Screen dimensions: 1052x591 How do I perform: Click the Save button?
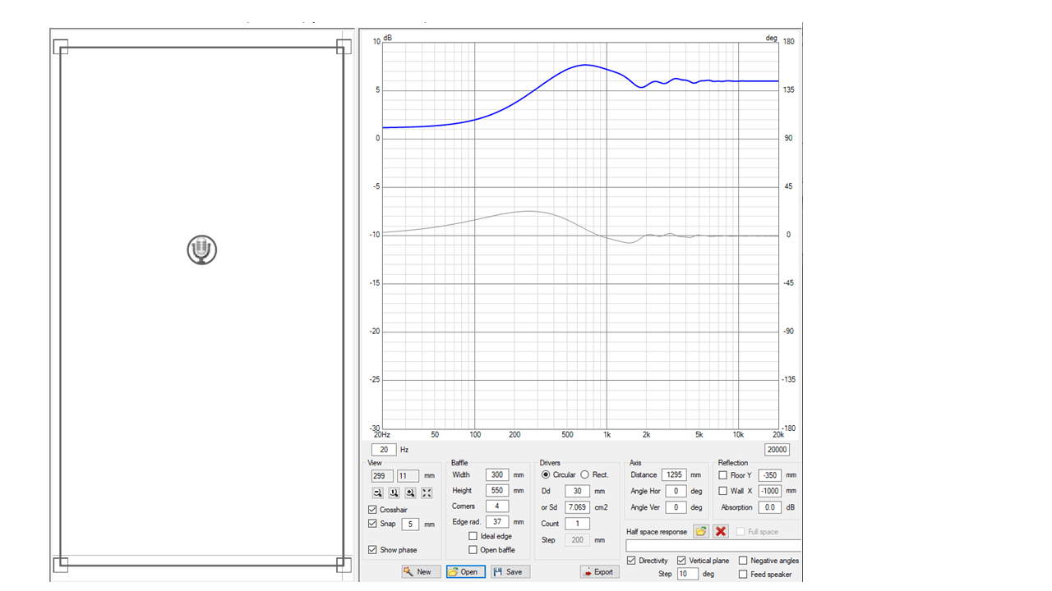pyautogui.click(x=510, y=571)
